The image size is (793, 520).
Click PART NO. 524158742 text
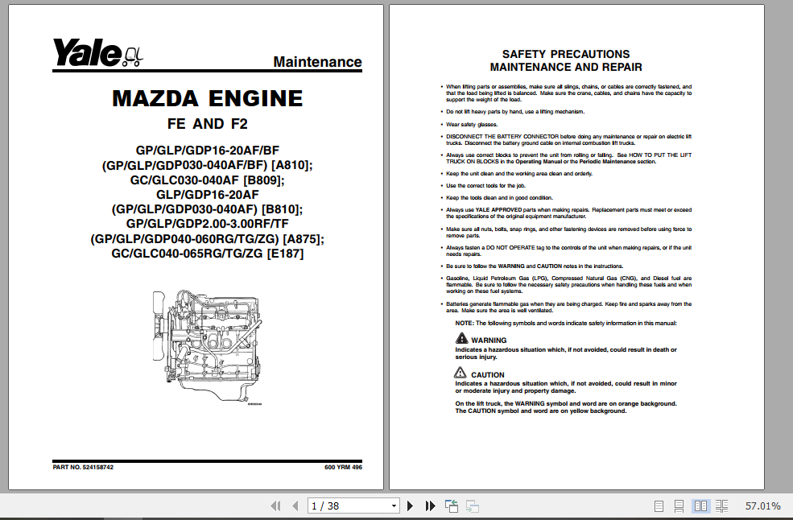click(83, 468)
